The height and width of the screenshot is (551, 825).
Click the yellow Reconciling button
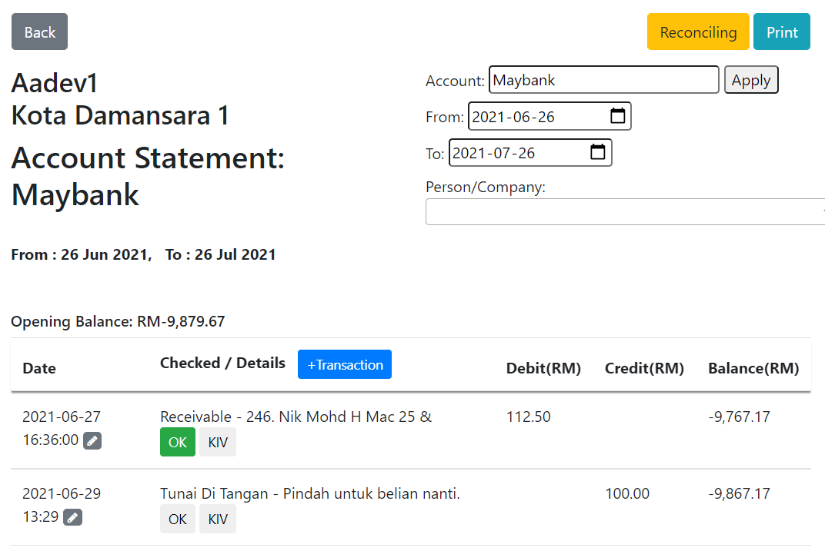coord(698,32)
